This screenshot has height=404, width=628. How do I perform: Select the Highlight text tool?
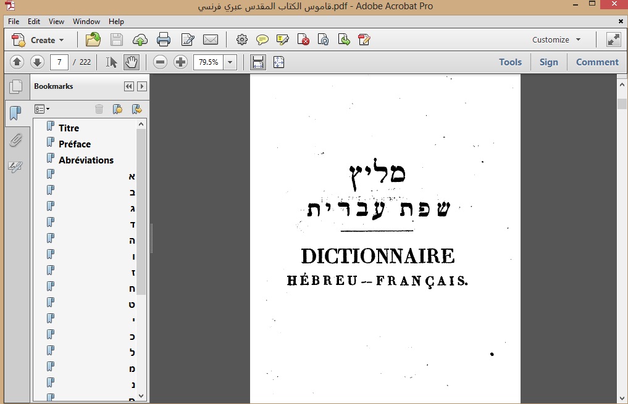point(283,40)
